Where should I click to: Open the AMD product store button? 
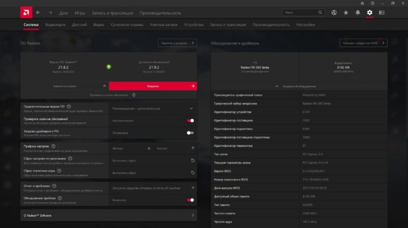pyautogui.click(x=363, y=43)
